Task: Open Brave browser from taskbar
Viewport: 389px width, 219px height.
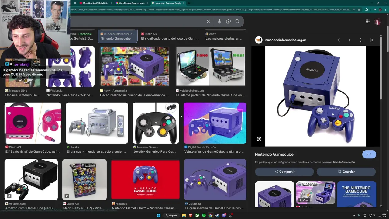Action: (x=191, y=215)
